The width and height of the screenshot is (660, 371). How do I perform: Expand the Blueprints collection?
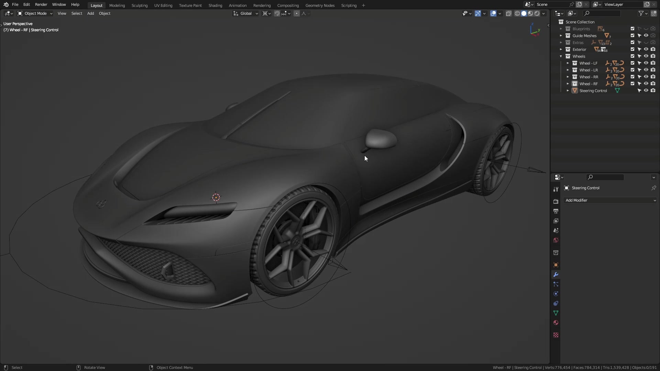pos(561,29)
